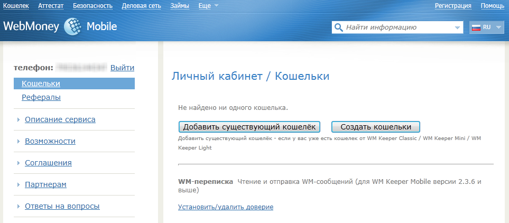Focus the Найти информацию search field
The image size is (509, 223).
pyautogui.click(x=399, y=27)
